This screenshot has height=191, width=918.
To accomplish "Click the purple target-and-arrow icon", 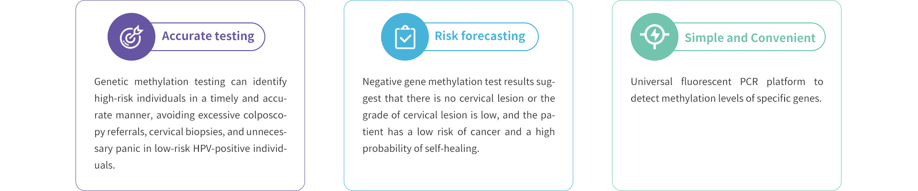I will pos(131,37).
